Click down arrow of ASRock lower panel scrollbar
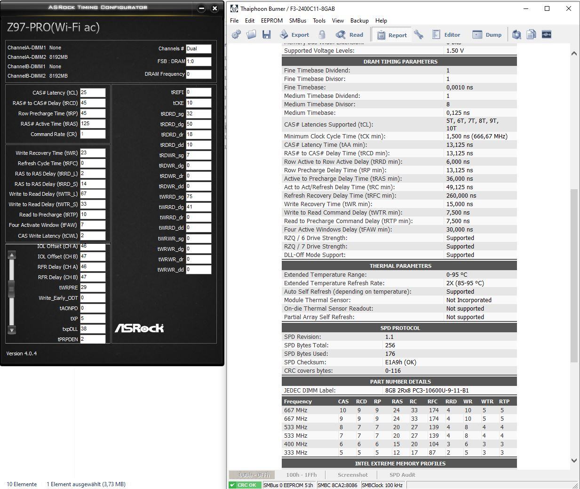 (x=12, y=330)
